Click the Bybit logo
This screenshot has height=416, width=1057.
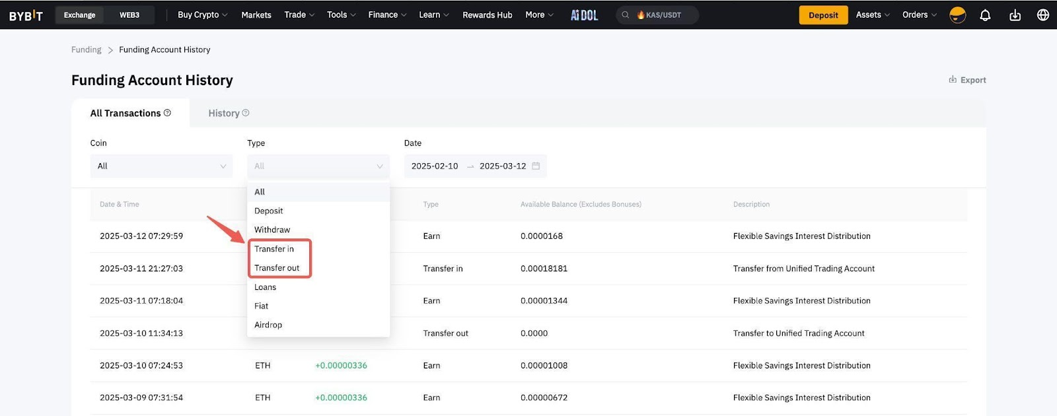click(26, 15)
